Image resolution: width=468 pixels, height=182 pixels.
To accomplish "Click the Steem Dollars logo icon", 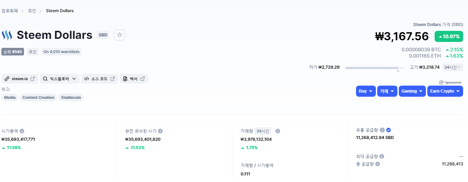I will click(7, 35).
